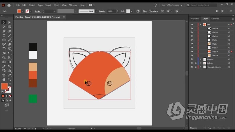Unlock the Template Pract... layer
The image size is (235, 132).
[196, 67]
